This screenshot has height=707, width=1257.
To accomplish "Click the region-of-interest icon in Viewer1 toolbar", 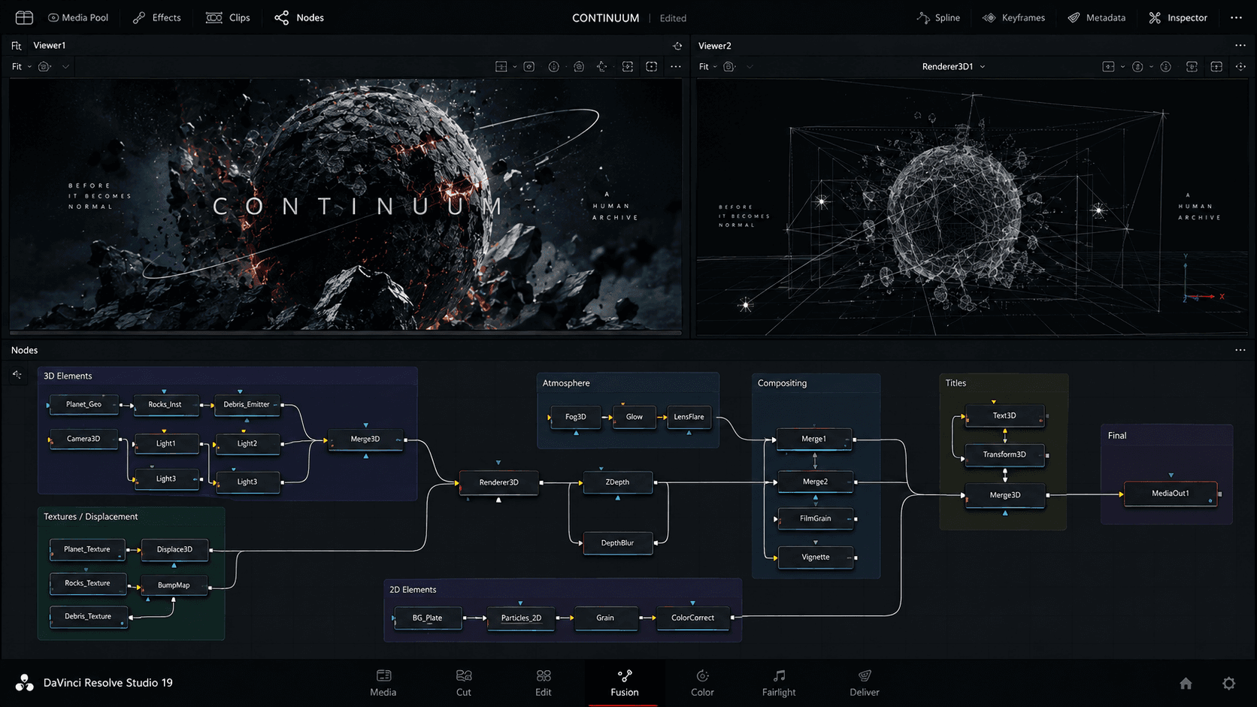I will 628,67.
